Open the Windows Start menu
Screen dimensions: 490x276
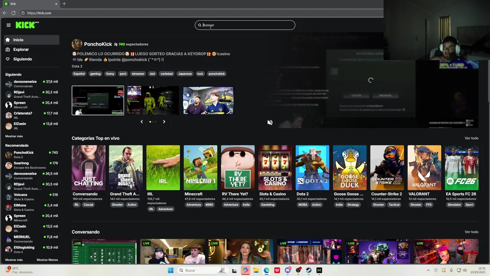point(171,270)
